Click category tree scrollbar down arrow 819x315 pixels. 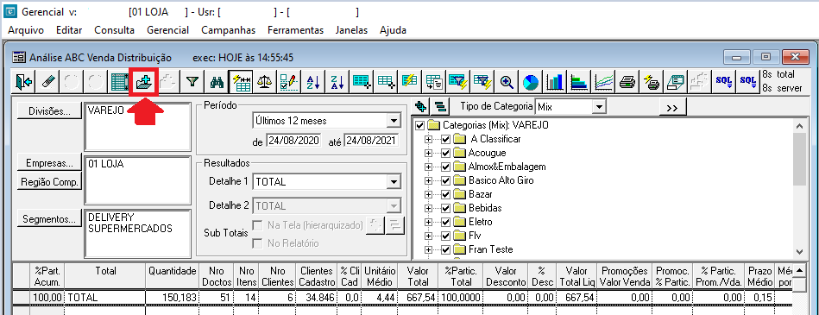point(798,251)
